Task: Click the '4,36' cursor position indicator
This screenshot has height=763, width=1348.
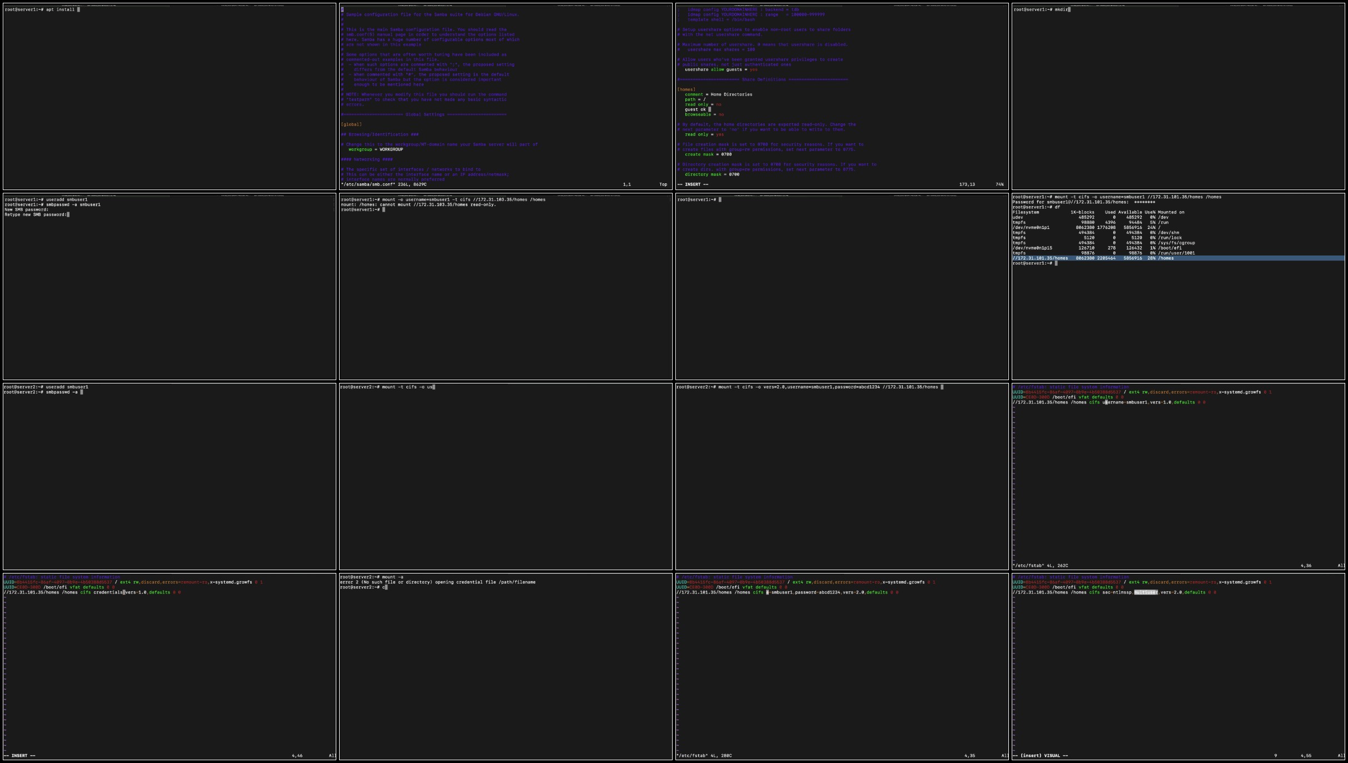Action: pos(1306,566)
